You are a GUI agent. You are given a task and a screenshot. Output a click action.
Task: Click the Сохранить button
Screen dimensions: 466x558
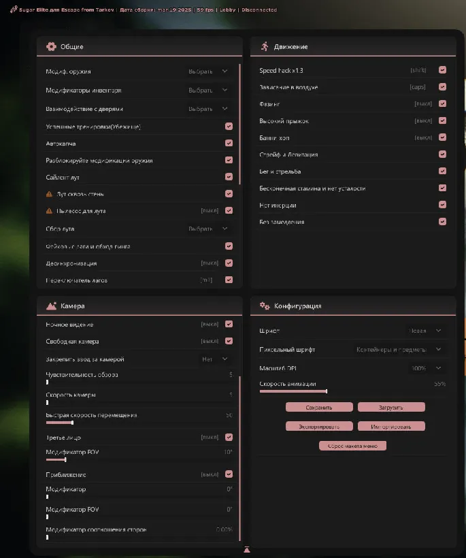pyautogui.click(x=319, y=407)
